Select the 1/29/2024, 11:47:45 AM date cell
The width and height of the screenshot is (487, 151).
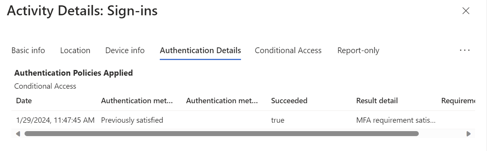pyautogui.click(x=55, y=120)
